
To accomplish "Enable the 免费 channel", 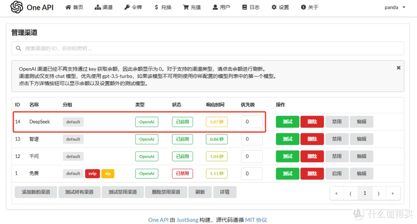I will [337, 173].
